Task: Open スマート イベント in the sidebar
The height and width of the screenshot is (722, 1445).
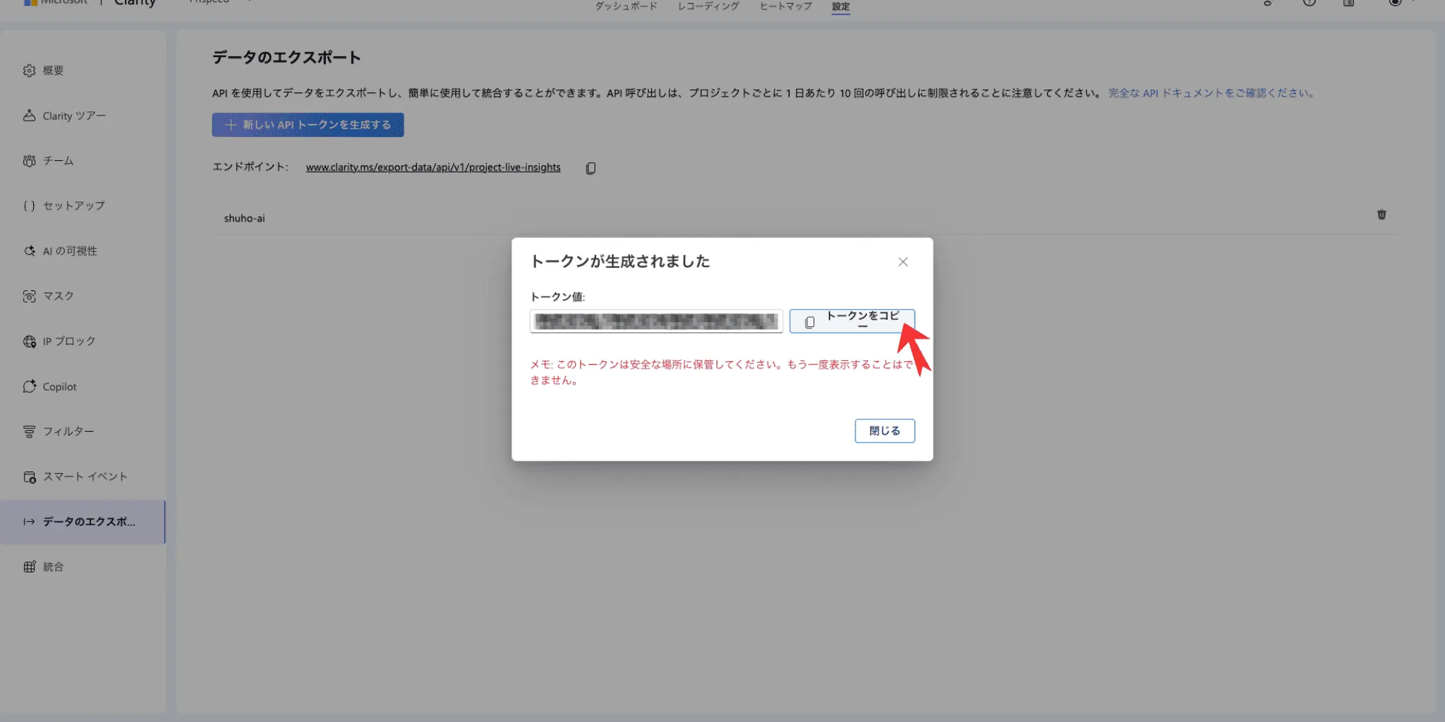Action: pos(83,477)
